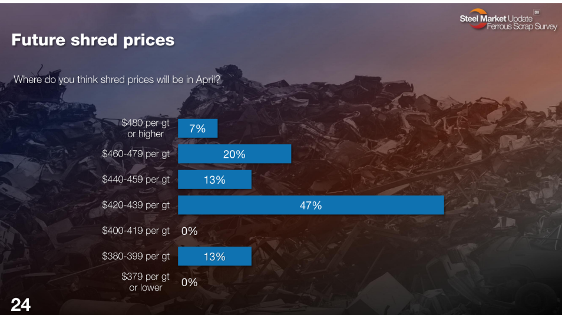Click the 0% value beside $400-419
562x315 pixels.
click(x=189, y=231)
